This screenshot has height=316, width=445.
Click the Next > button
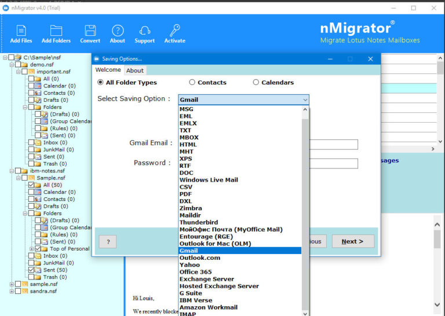353,241
